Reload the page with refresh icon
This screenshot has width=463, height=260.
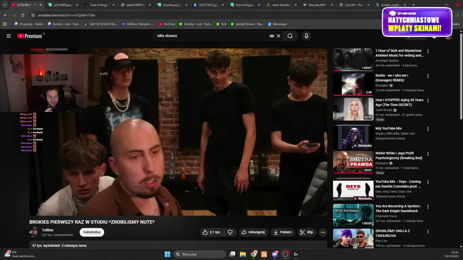pyautogui.click(x=22, y=15)
